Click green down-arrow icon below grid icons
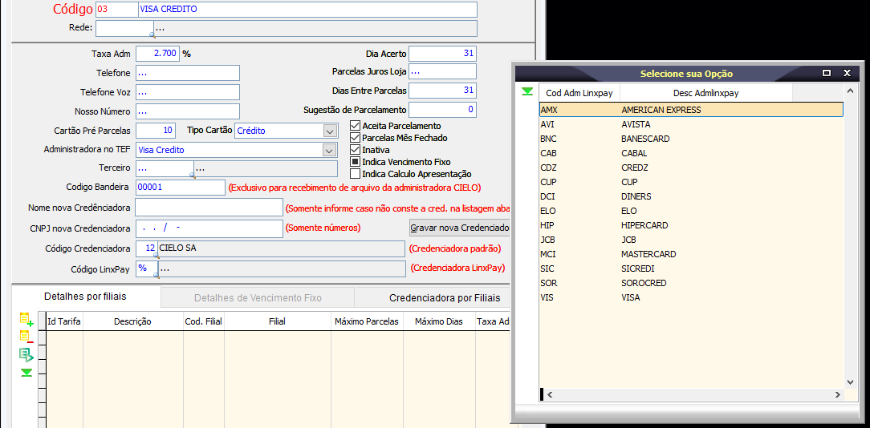The width and height of the screenshot is (870, 428). point(26,373)
